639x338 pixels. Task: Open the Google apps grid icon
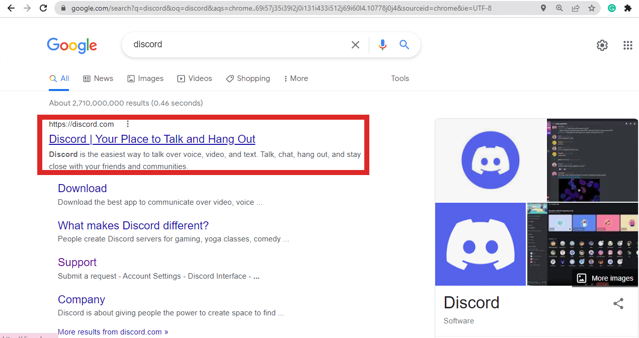click(627, 45)
